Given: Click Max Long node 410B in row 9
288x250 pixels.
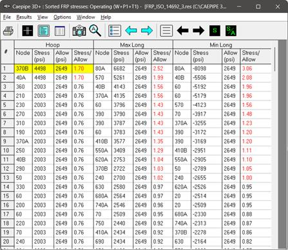Looking at the screenshot, I should pos(102,142).
